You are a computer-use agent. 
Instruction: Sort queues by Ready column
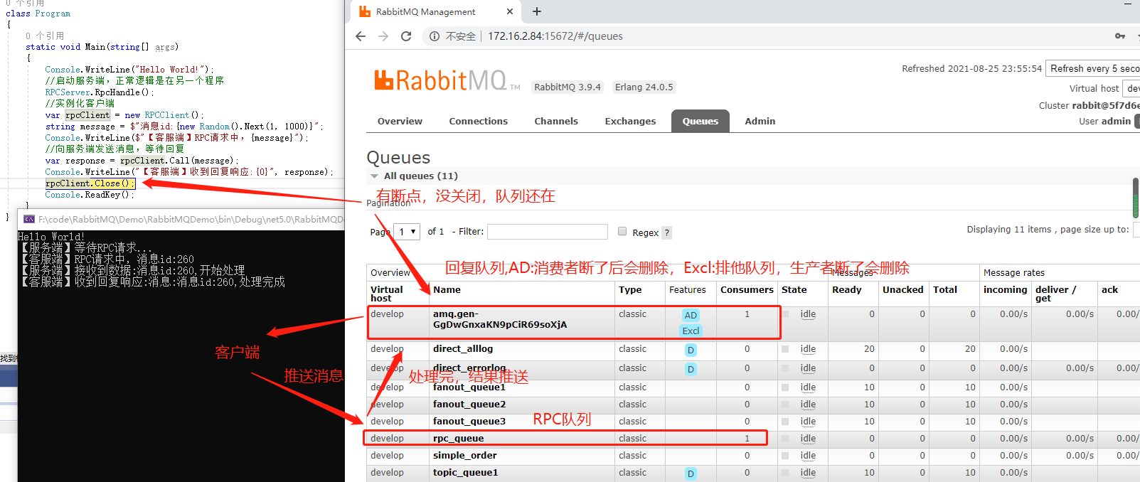click(x=847, y=289)
